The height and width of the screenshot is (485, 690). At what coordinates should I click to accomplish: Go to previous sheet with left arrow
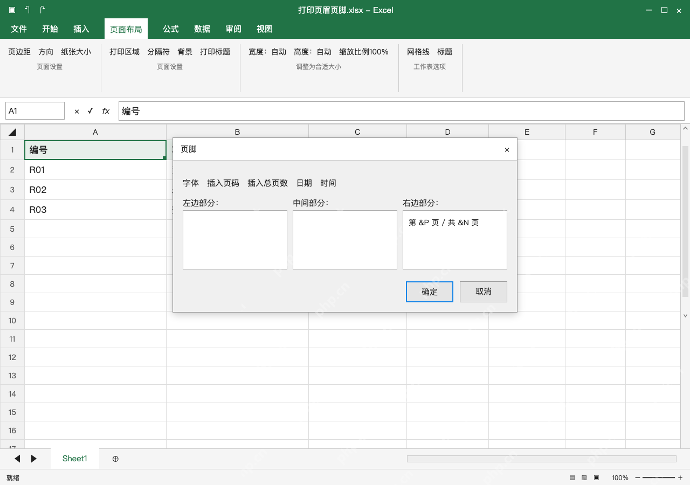click(17, 459)
